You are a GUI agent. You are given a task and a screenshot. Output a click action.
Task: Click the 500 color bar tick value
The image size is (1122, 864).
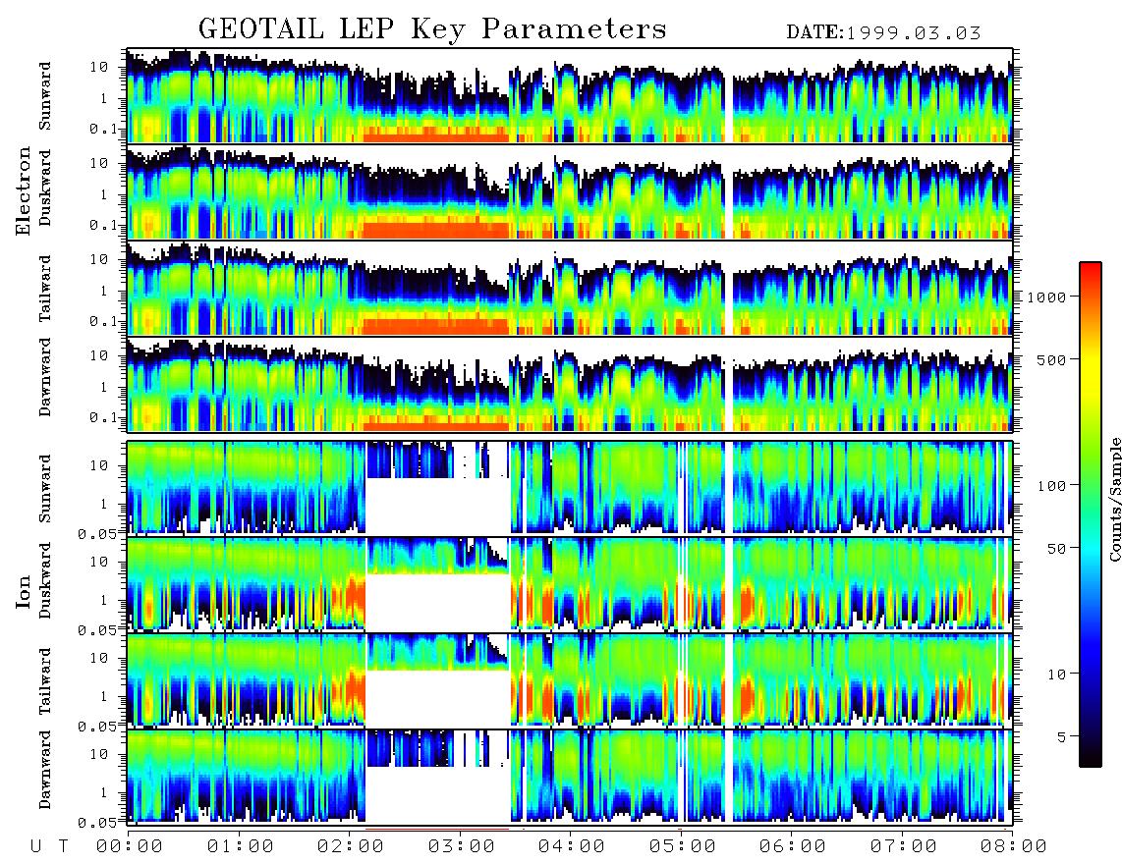pos(1052,359)
